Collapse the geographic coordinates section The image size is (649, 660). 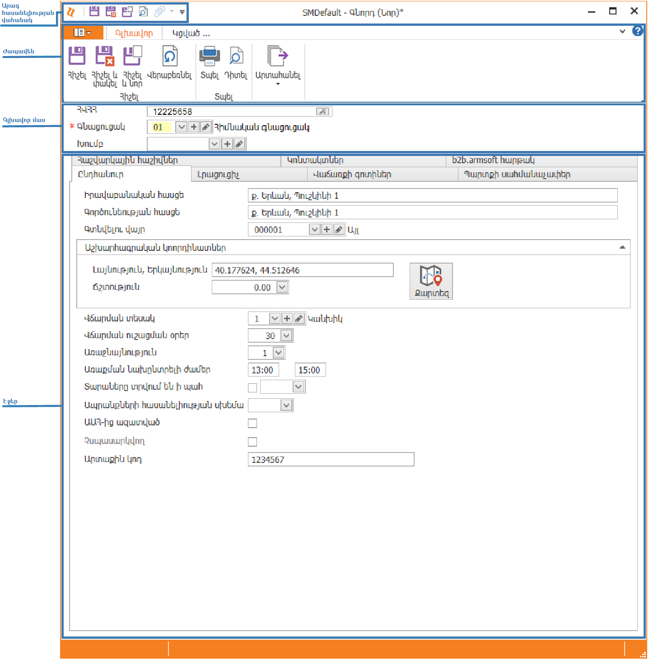(x=622, y=247)
